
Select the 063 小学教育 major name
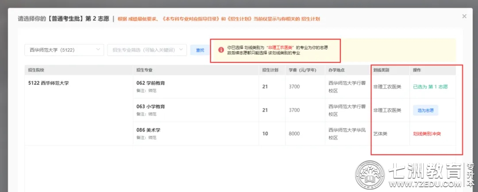[150, 107]
